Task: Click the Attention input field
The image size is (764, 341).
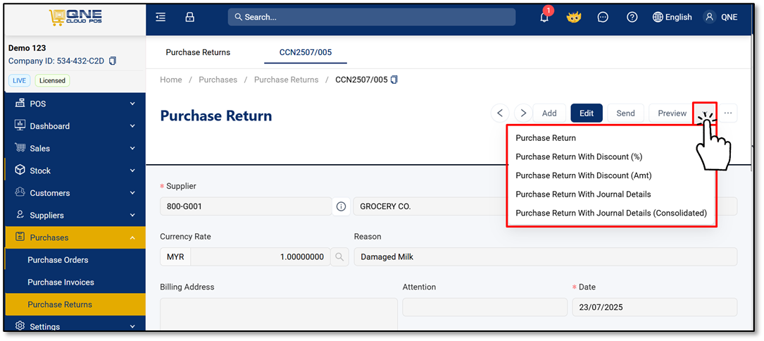Action: click(485, 307)
